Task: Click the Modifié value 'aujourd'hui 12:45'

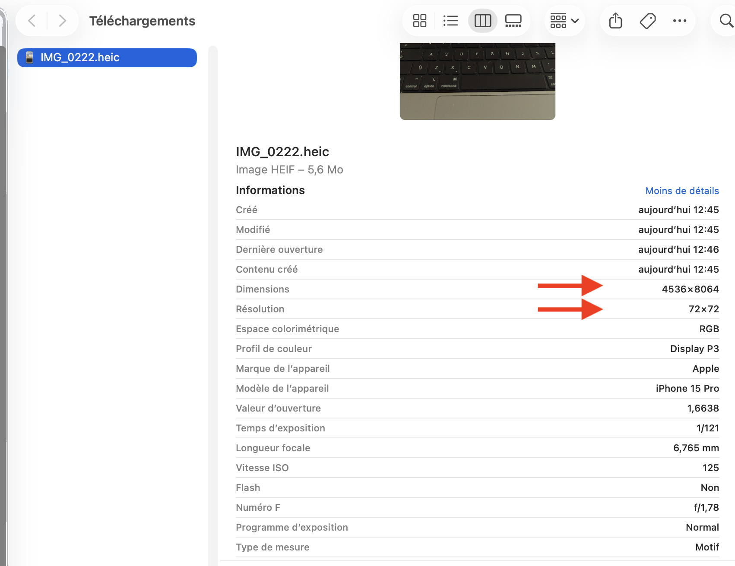Action: pos(678,230)
